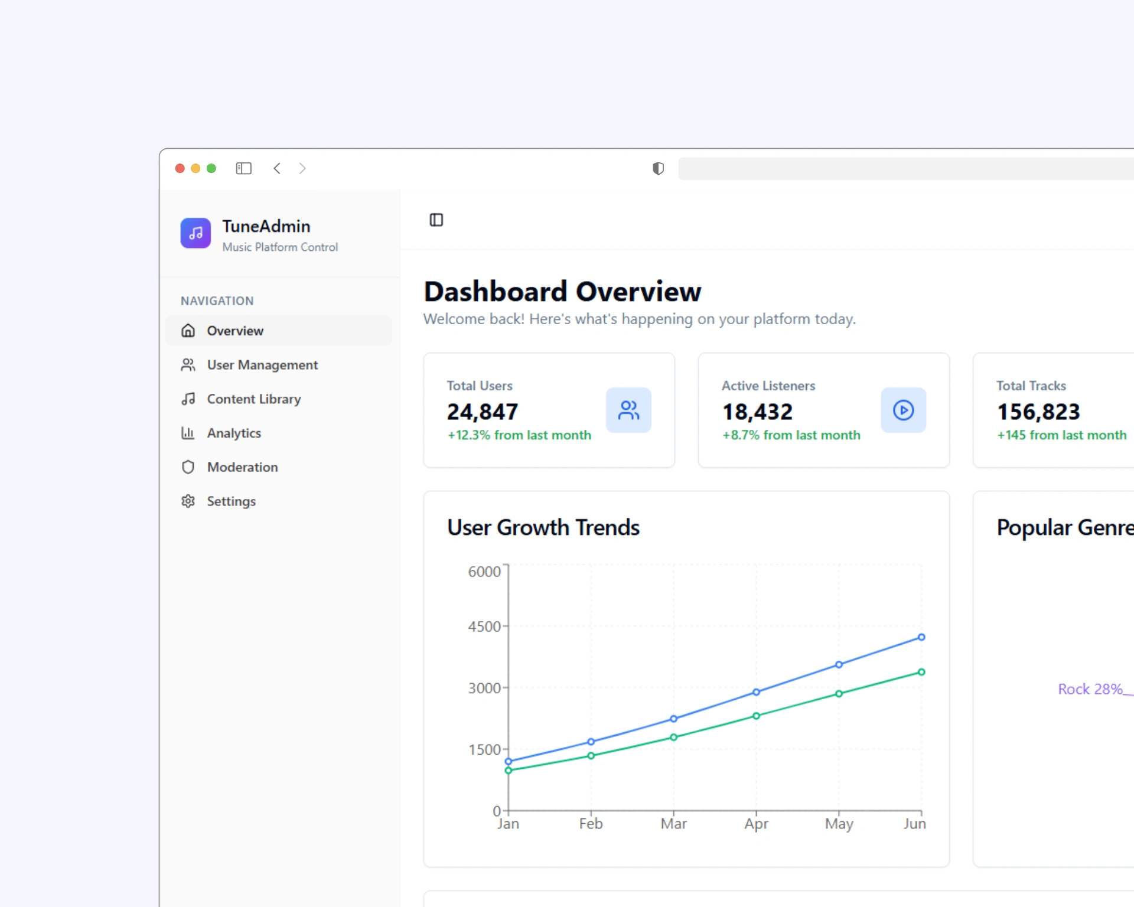Open User Management in the sidebar
This screenshot has width=1134, height=907.
coord(279,365)
